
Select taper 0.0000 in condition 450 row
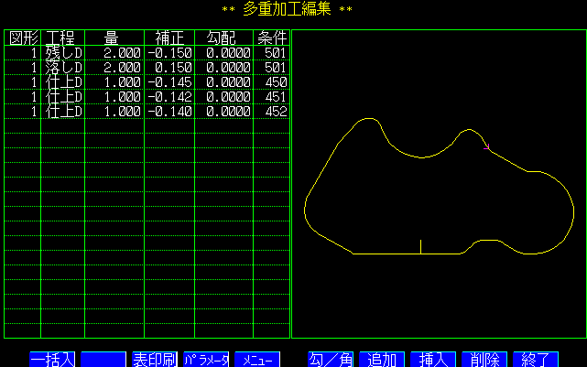(x=228, y=82)
